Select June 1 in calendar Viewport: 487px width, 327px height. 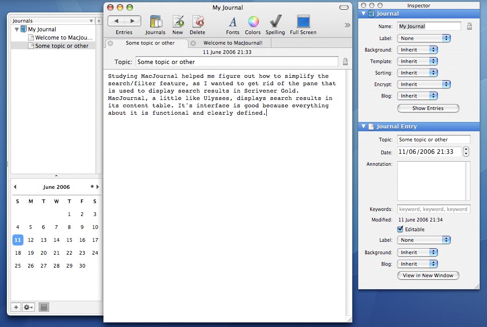[x=69, y=214]
